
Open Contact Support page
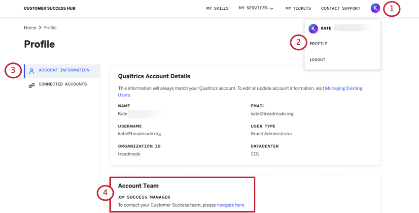click(341, 8)
